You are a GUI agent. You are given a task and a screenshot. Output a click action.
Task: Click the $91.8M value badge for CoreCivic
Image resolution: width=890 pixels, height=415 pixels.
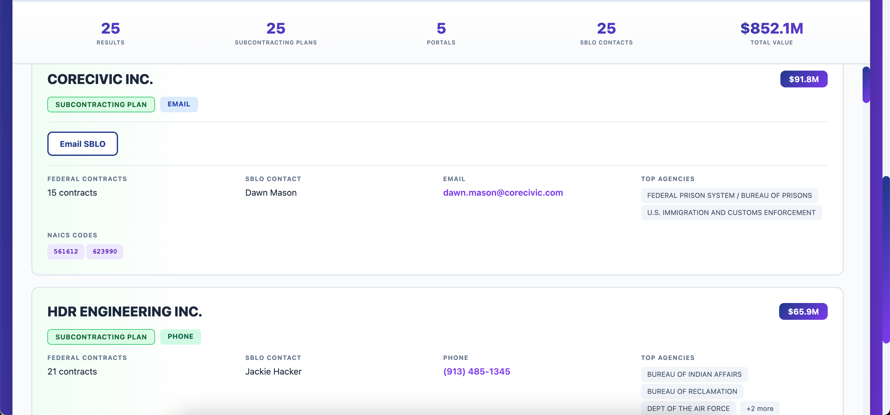coord(804,79)
